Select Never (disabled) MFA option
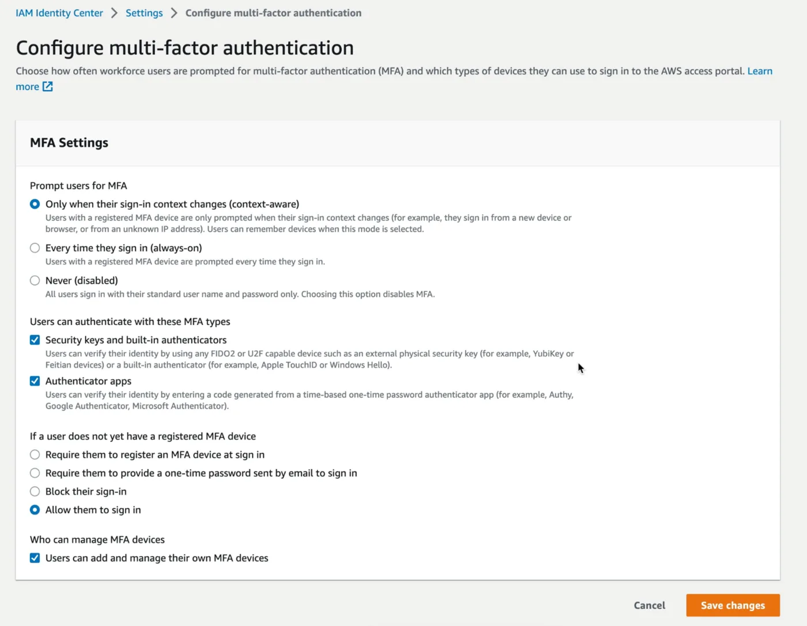The width and height of the screenshot is (807, 626). (x=35, y=280)
